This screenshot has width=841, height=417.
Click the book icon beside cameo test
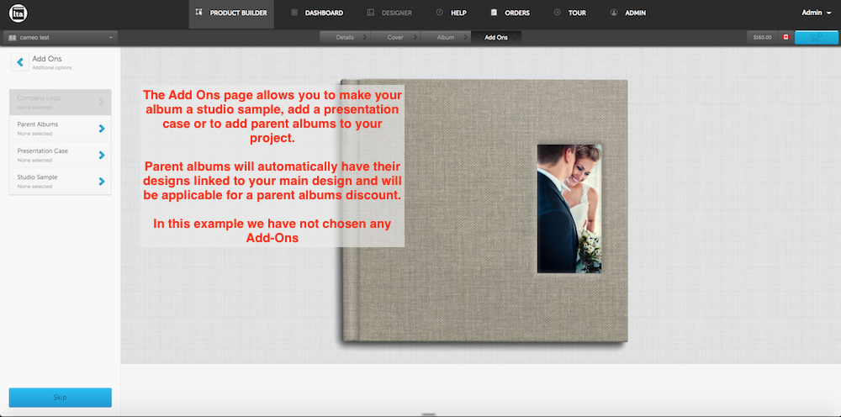point(13,38)
